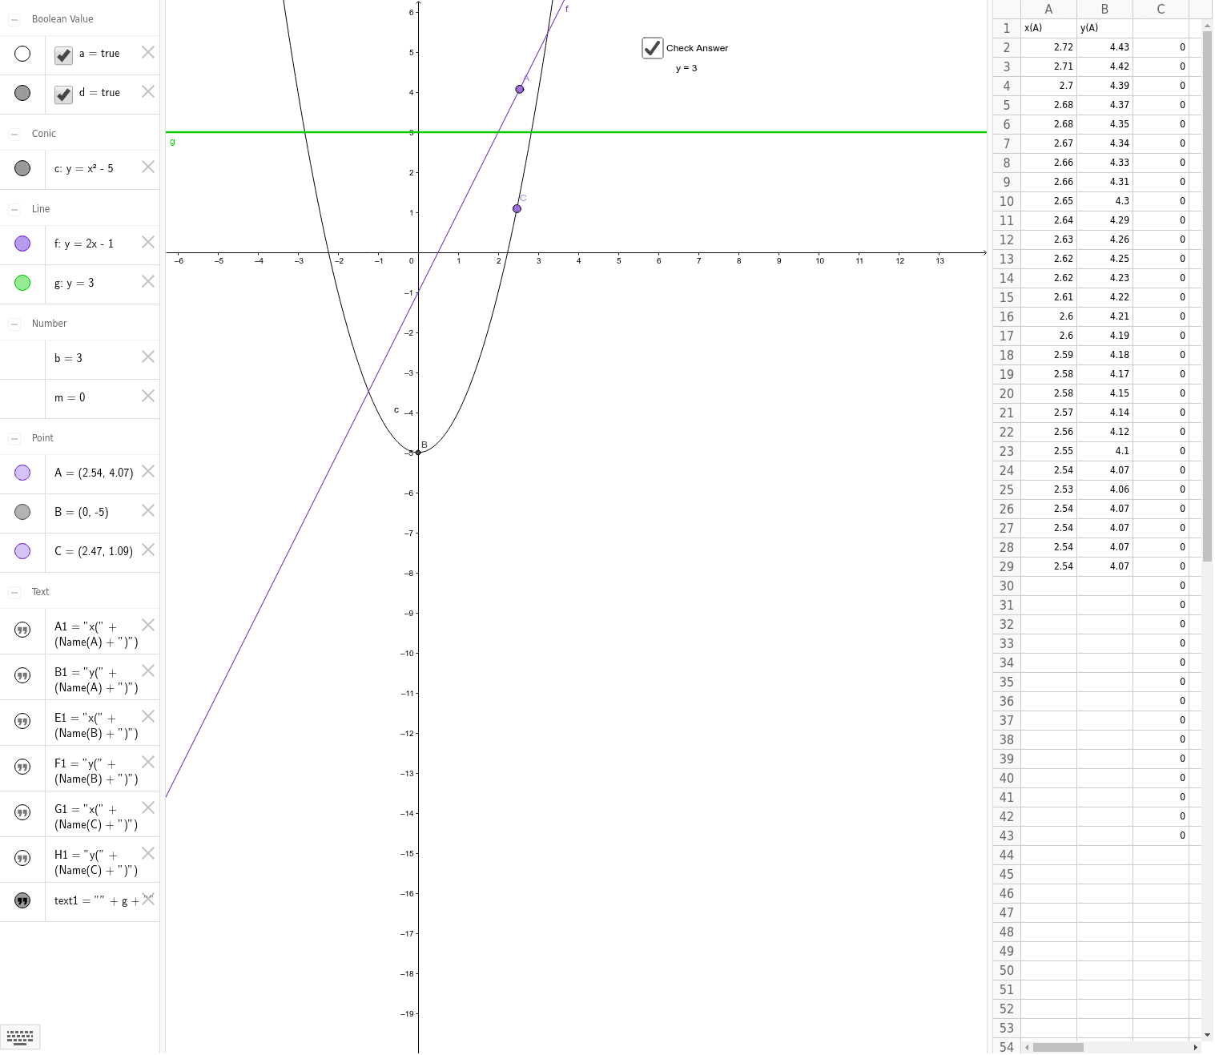Collapse the Line group

coord(14,209)
